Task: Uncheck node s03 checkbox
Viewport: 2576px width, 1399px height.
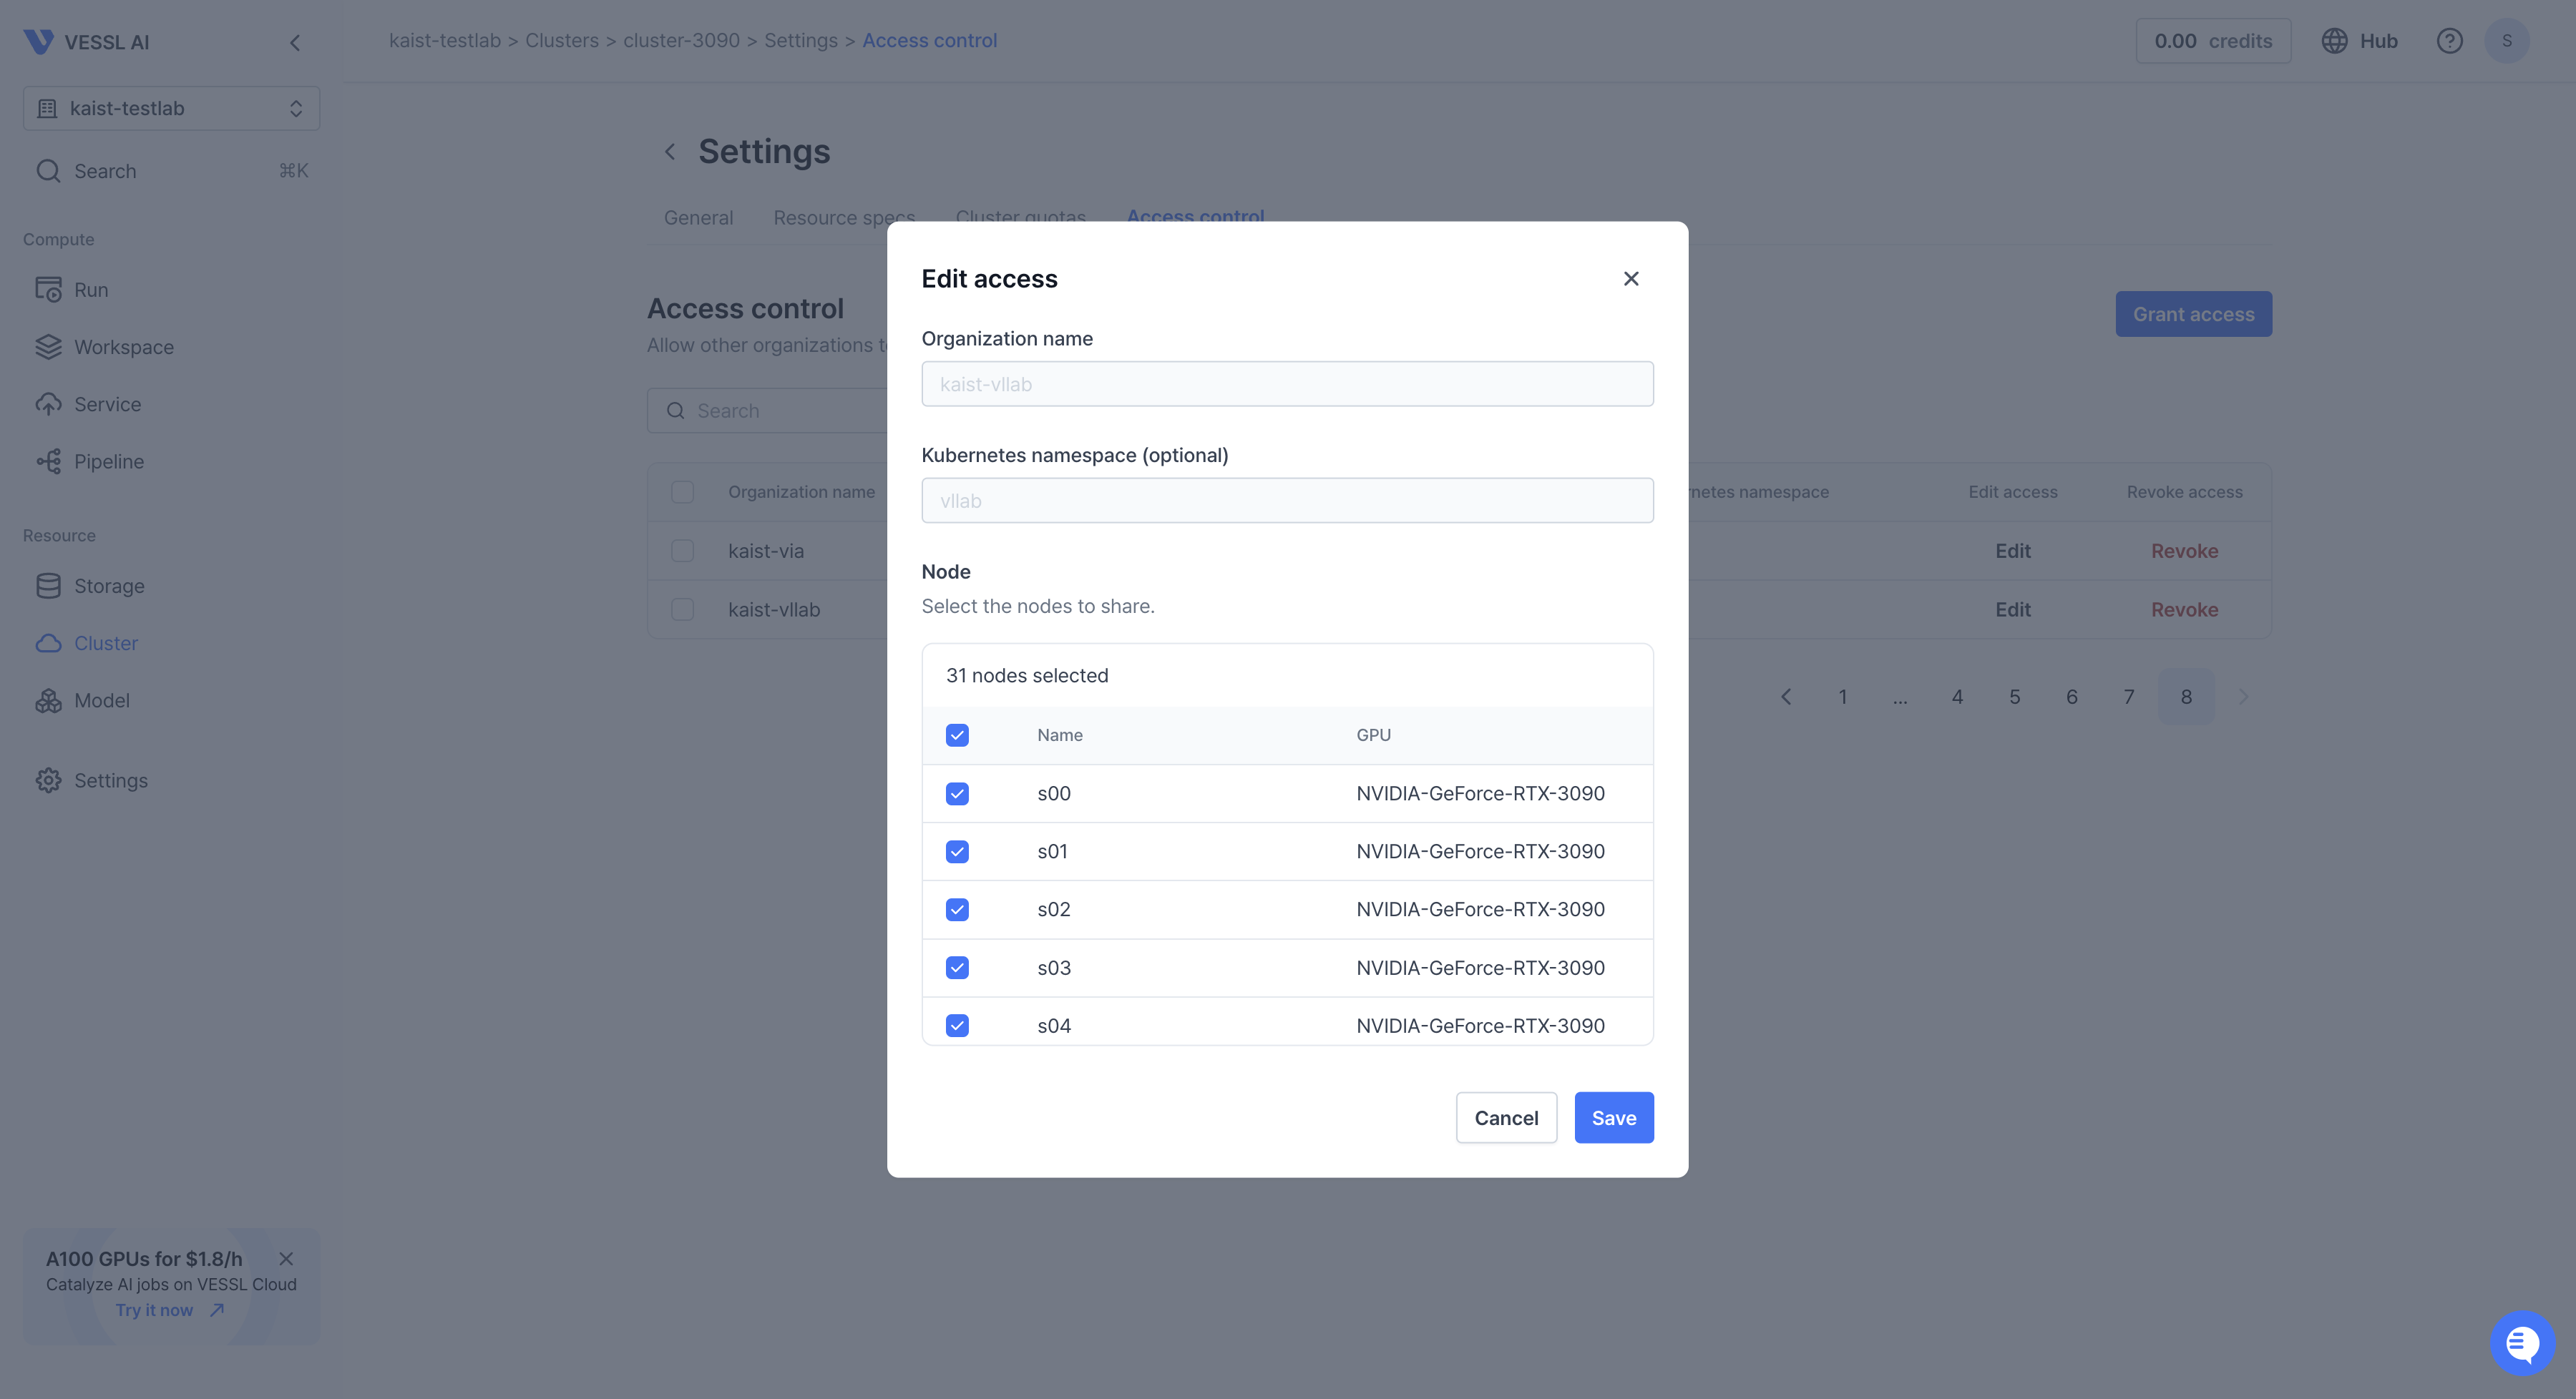Action: click(x=957, y=967)
